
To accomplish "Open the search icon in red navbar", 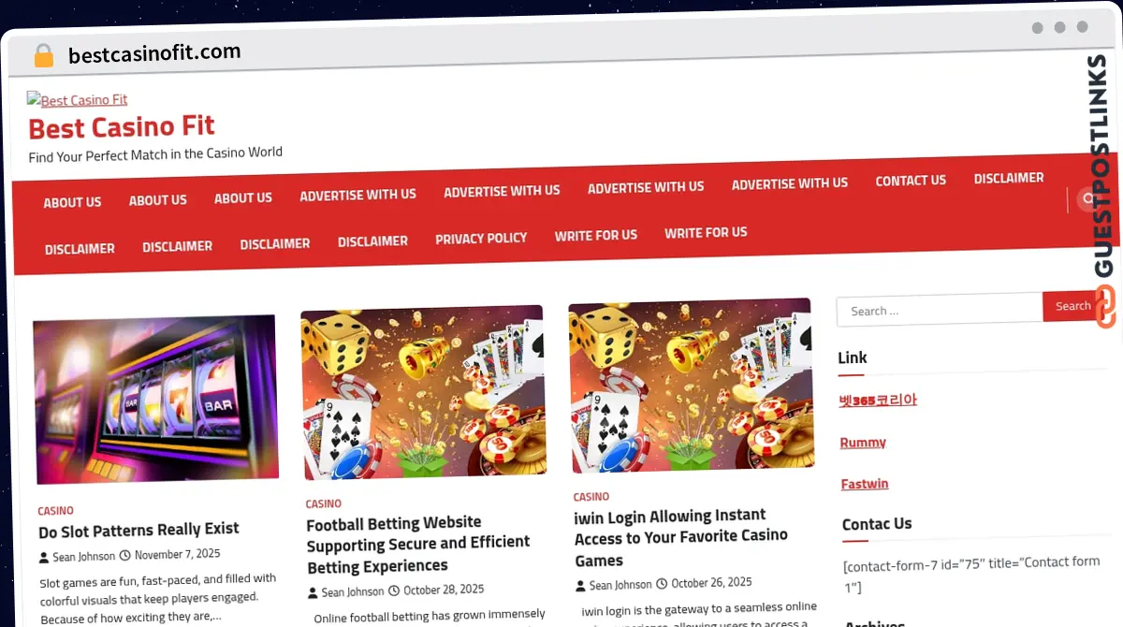I will tap(1086, 197).
